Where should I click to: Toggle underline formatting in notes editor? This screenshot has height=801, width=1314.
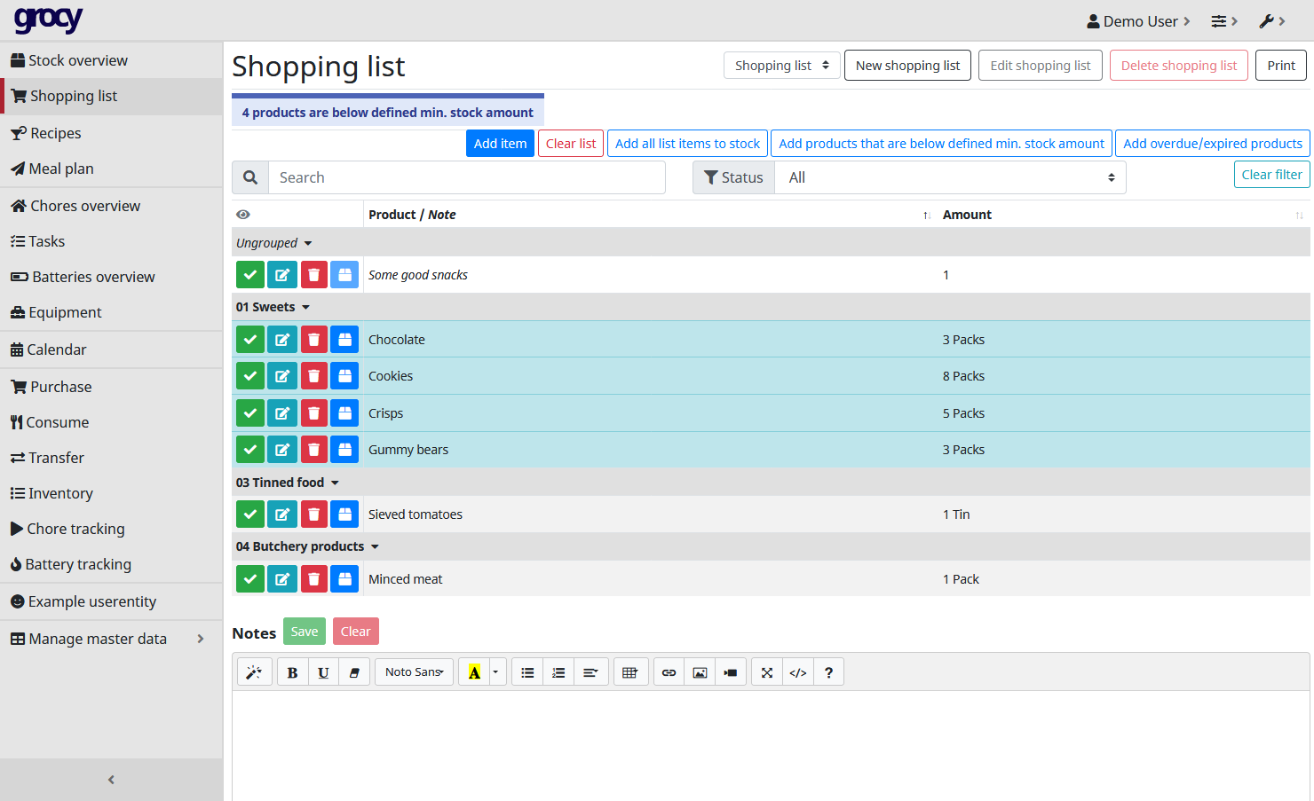(x=323, y=672)
